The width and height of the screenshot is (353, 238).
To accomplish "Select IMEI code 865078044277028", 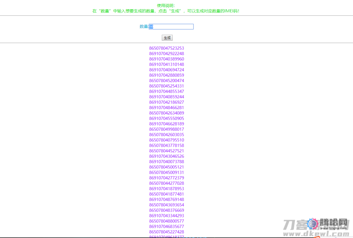I will (167, 183).
